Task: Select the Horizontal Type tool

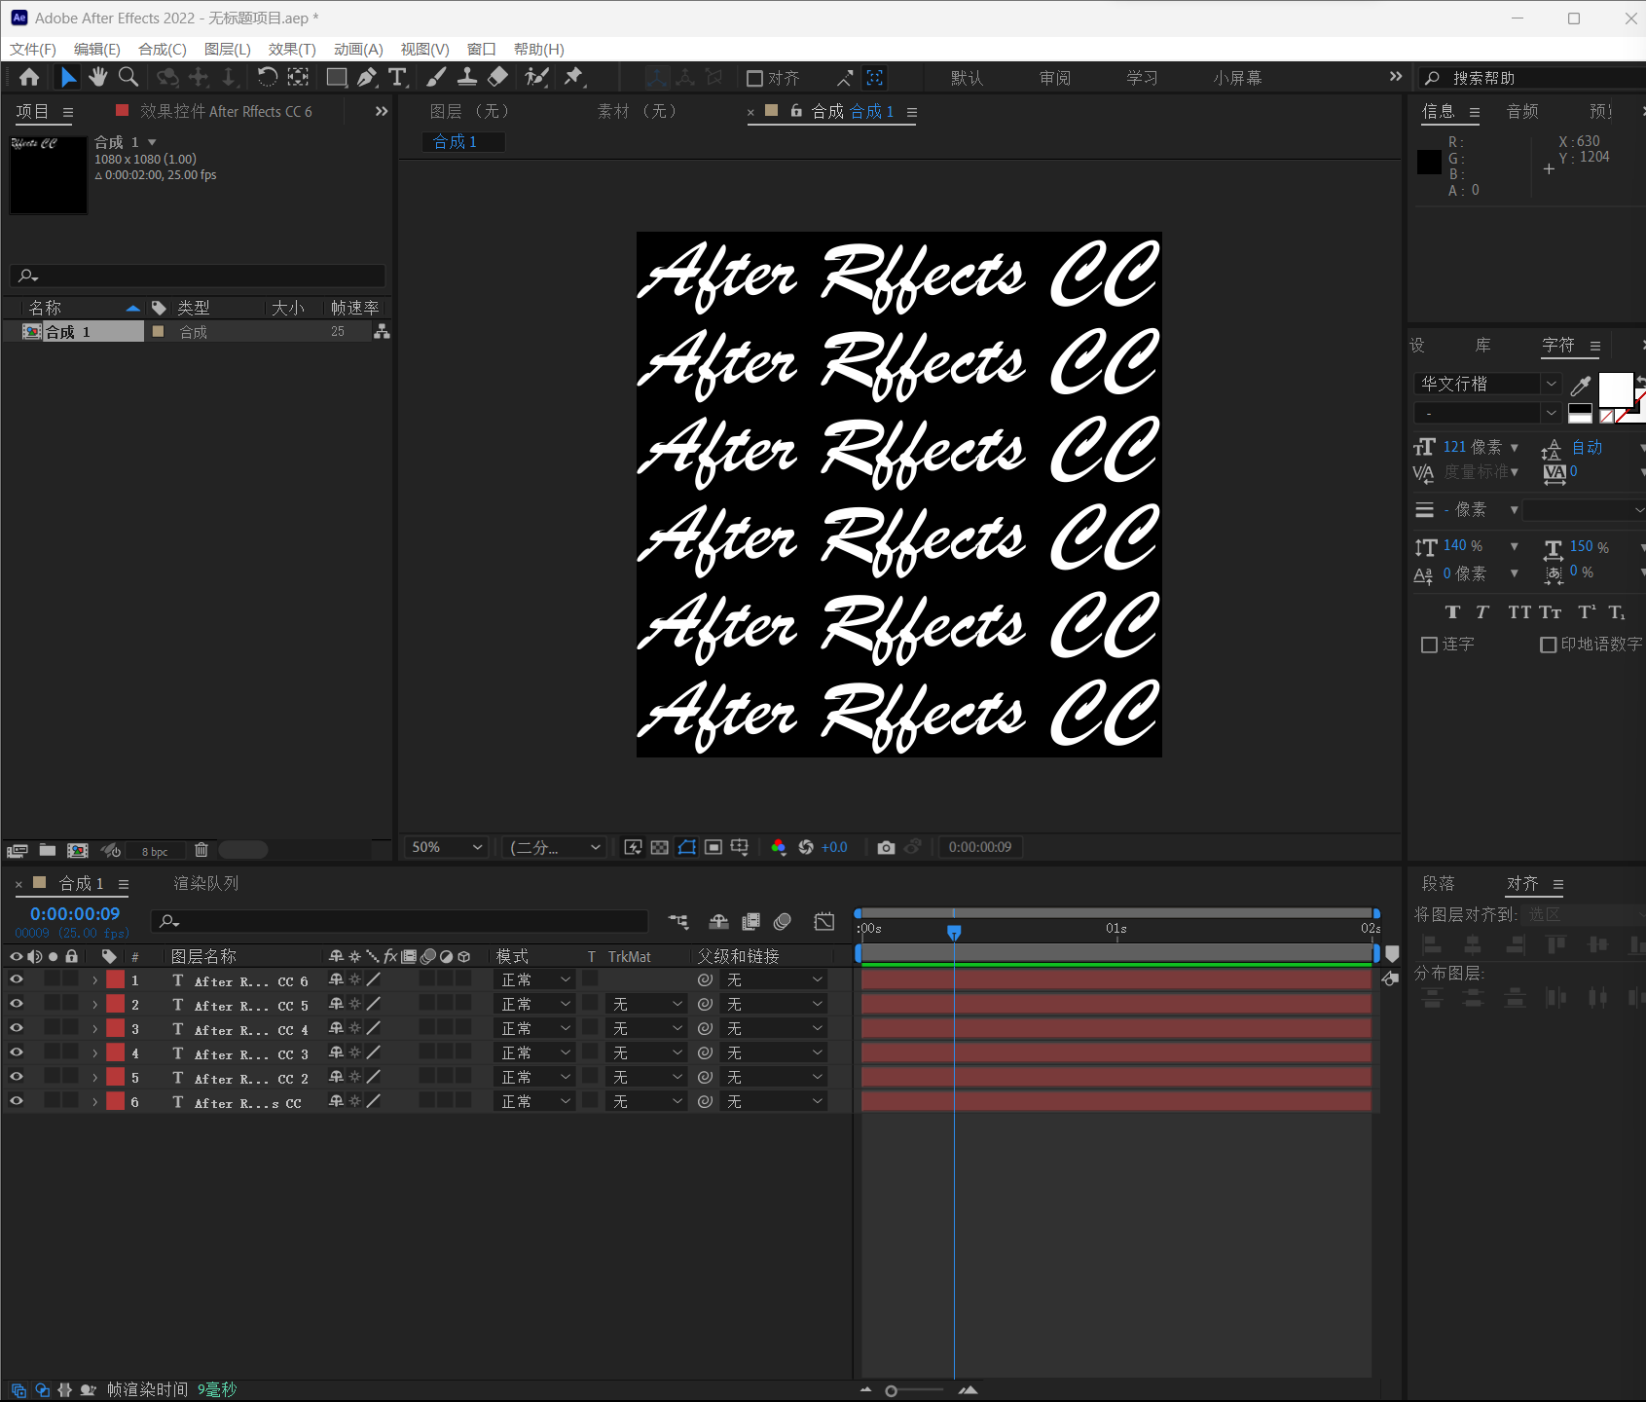Action: (x=397, y=77)
